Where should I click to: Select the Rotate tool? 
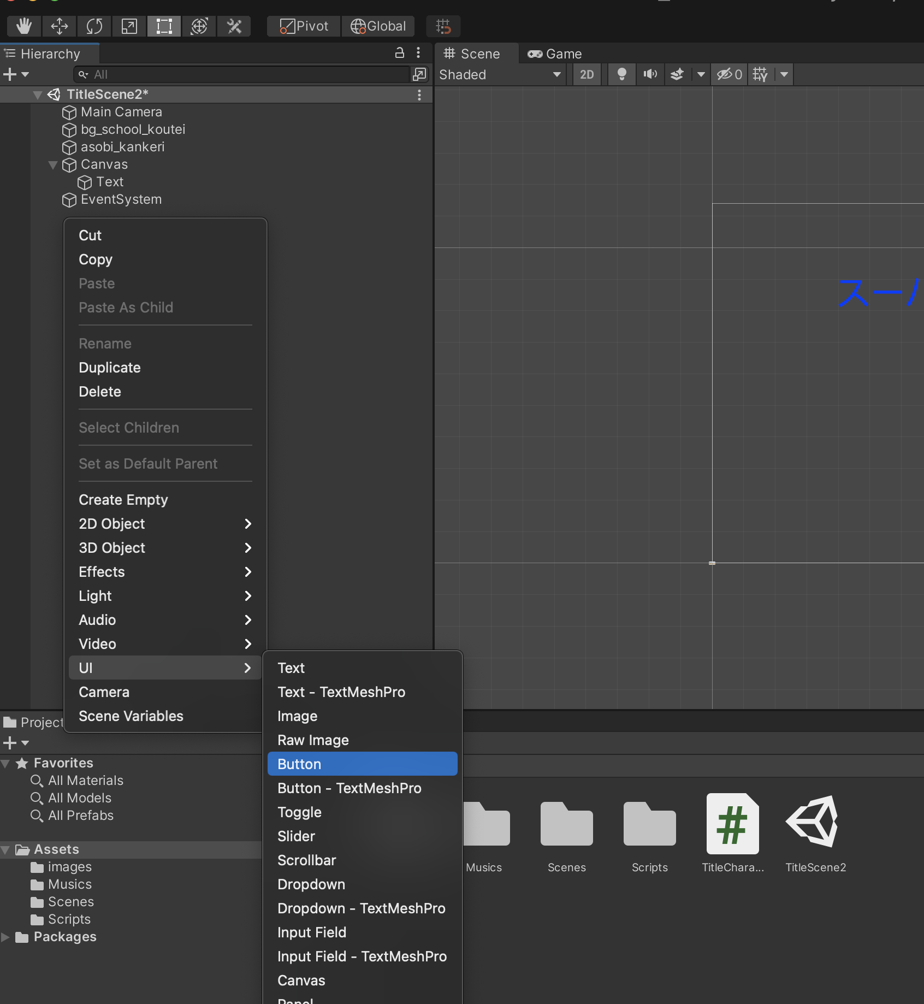(x=94, y=26)
